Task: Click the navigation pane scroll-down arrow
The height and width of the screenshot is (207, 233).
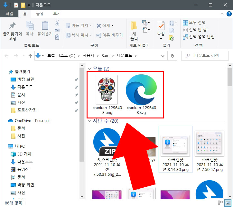Action: pos(82,197)
